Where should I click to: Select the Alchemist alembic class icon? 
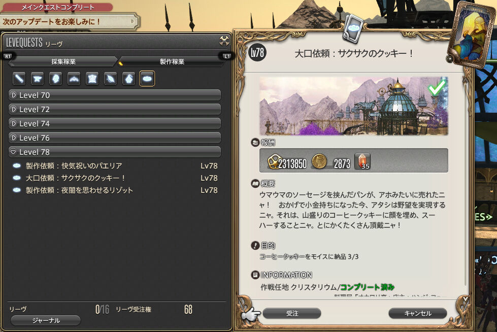128,78
